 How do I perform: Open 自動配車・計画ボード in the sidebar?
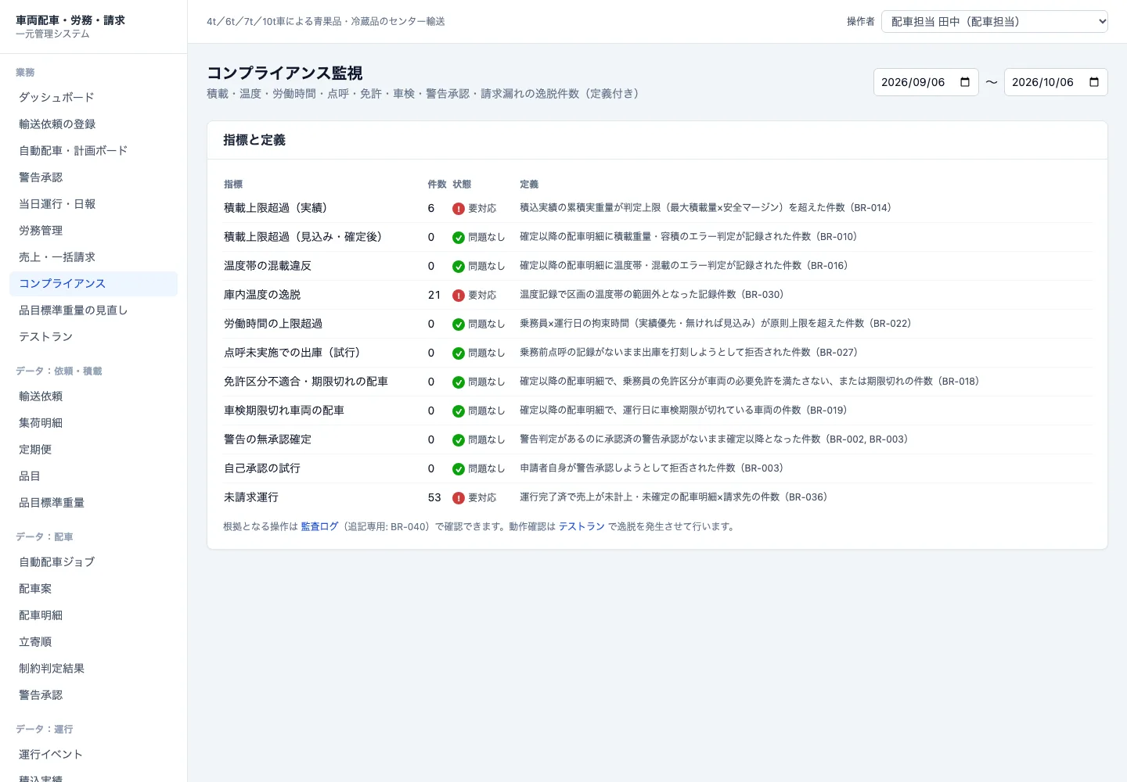coord(94,151)
